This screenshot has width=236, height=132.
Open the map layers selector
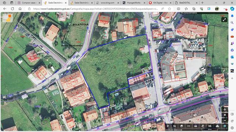217,126
